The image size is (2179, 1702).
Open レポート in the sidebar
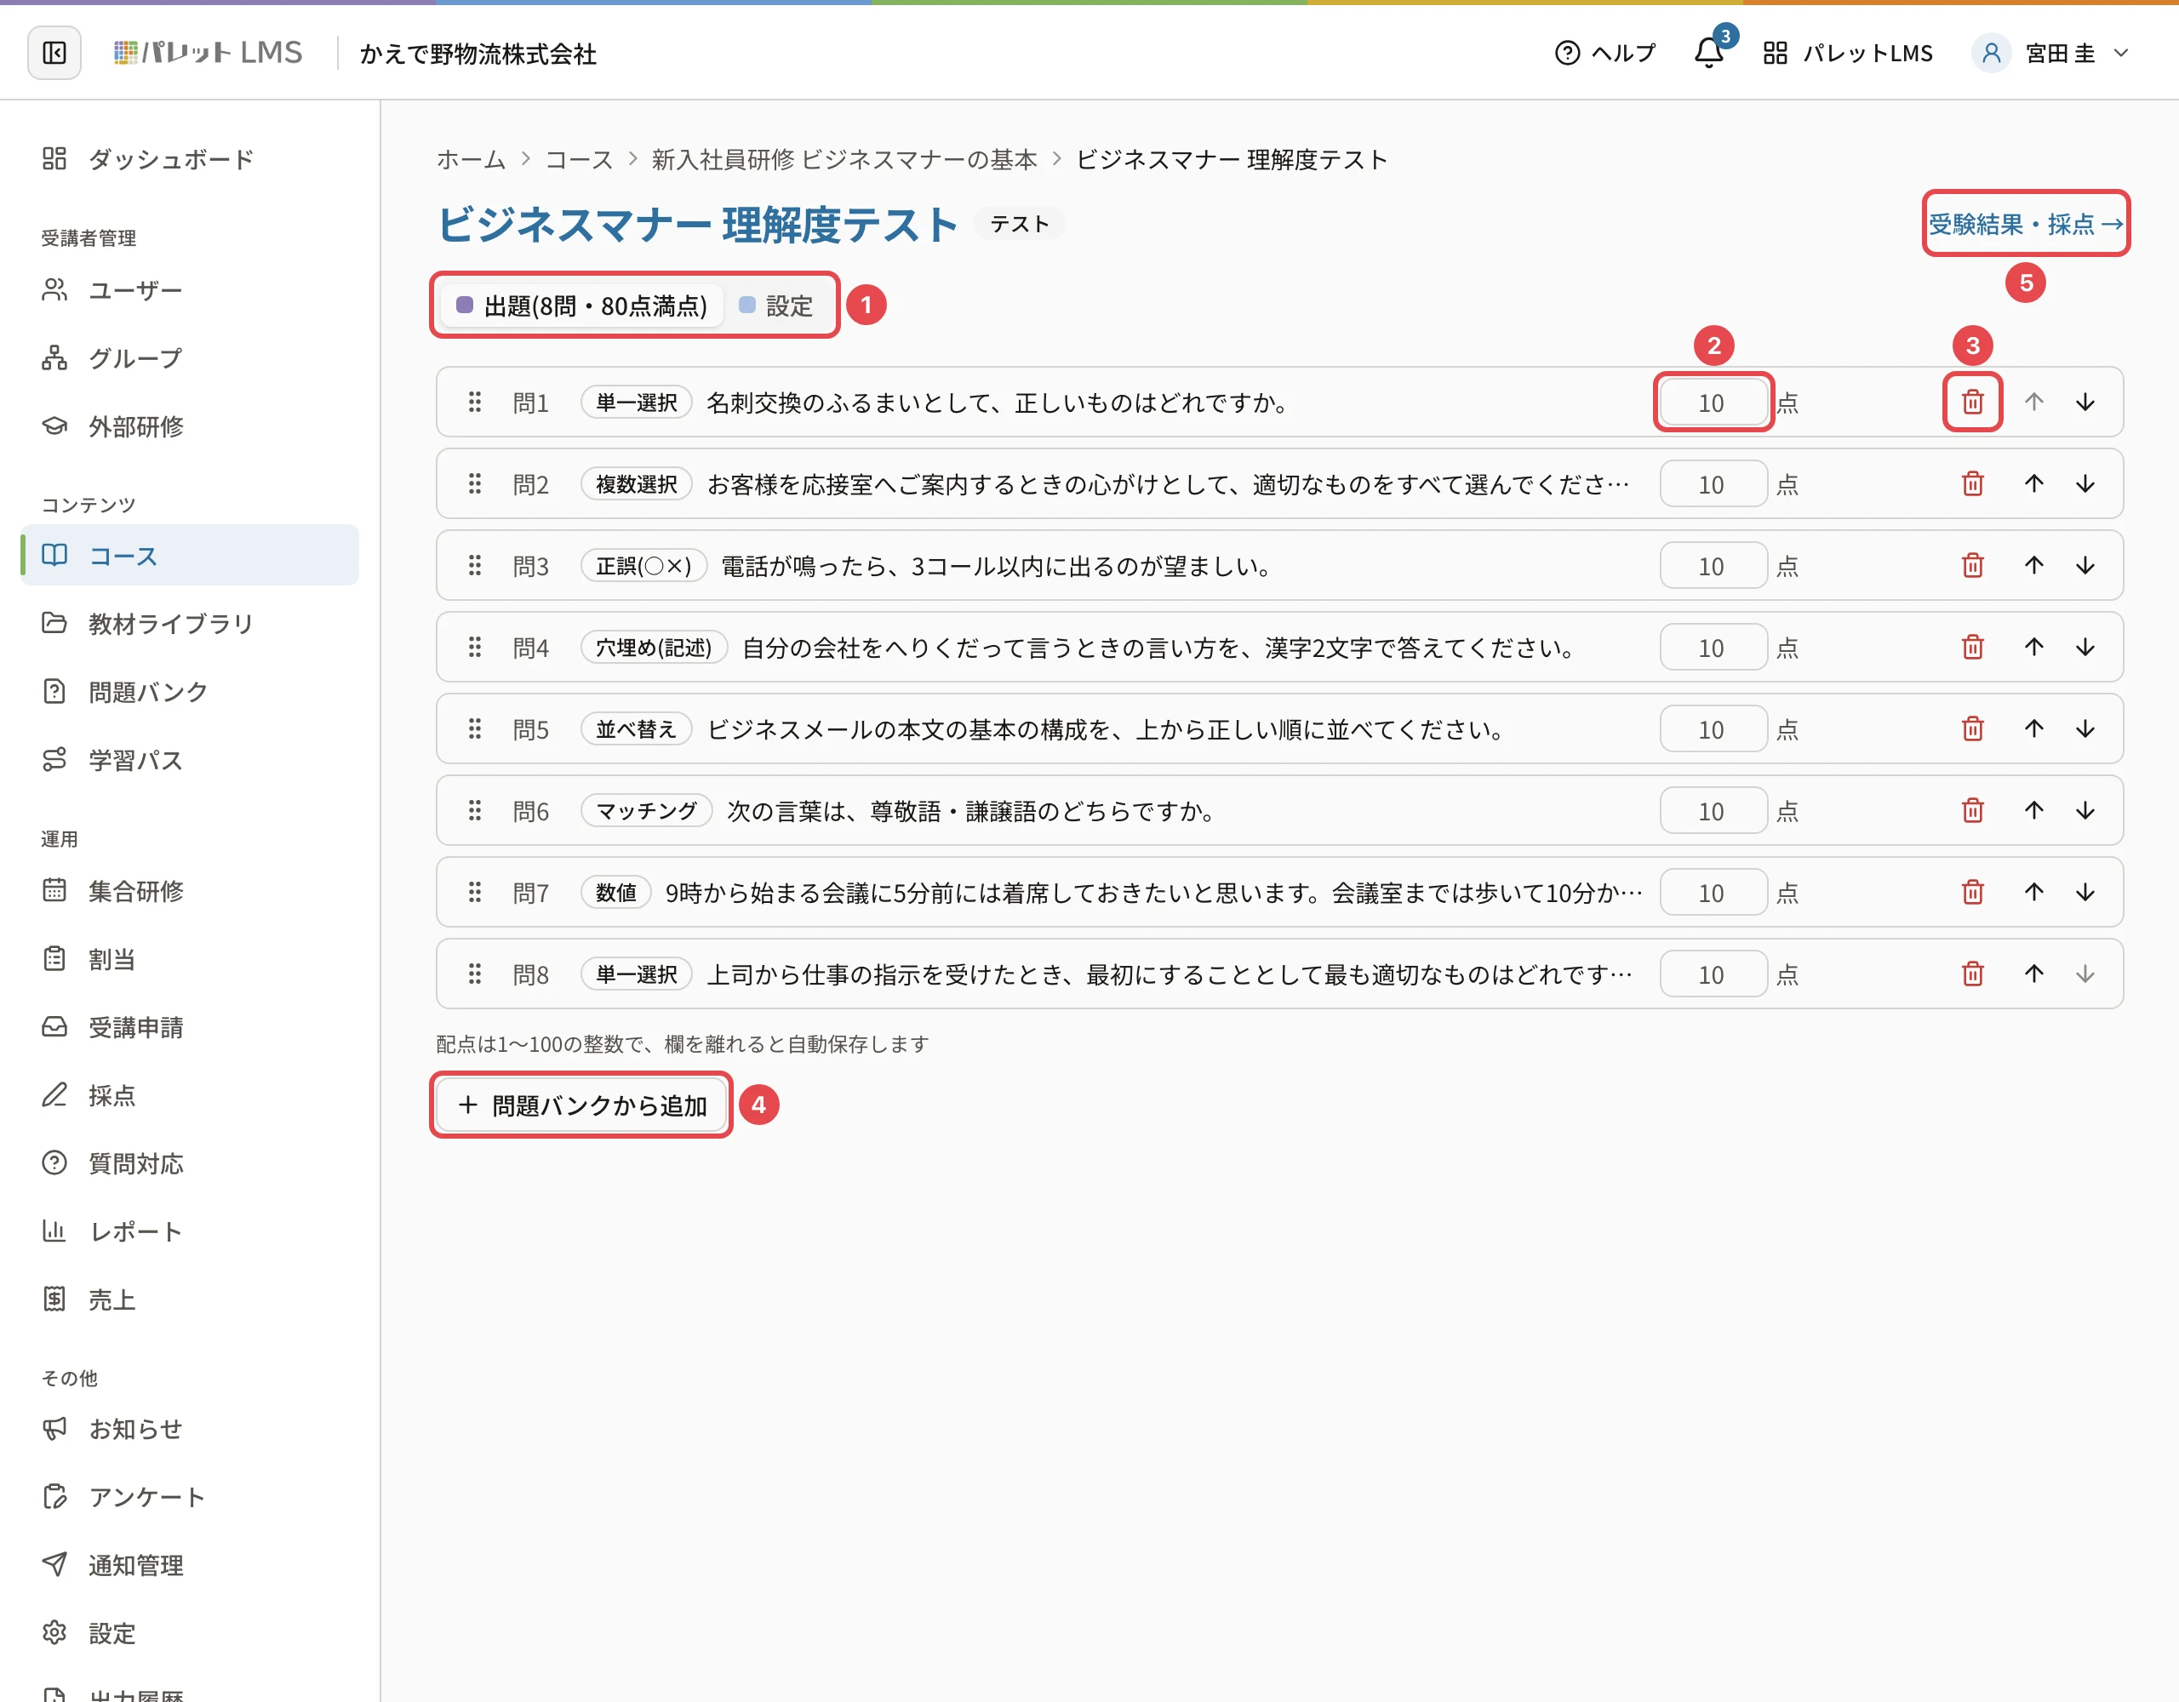click(x=190, y=1231)
